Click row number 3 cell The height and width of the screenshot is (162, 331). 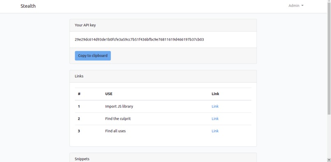[x=79, y=131]
